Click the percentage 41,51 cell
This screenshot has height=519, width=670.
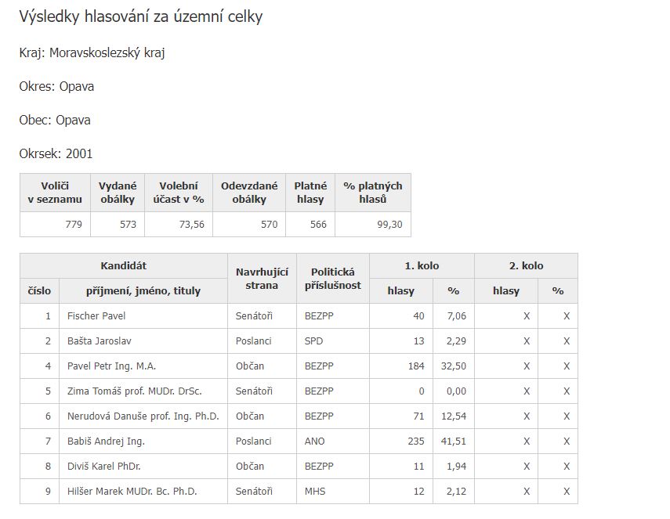pos(454,442)
